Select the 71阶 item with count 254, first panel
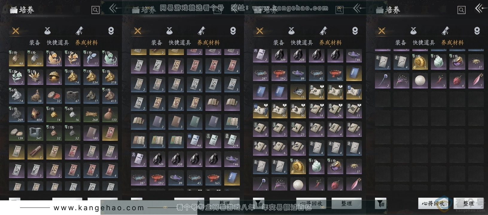 (x=35, y=58)
